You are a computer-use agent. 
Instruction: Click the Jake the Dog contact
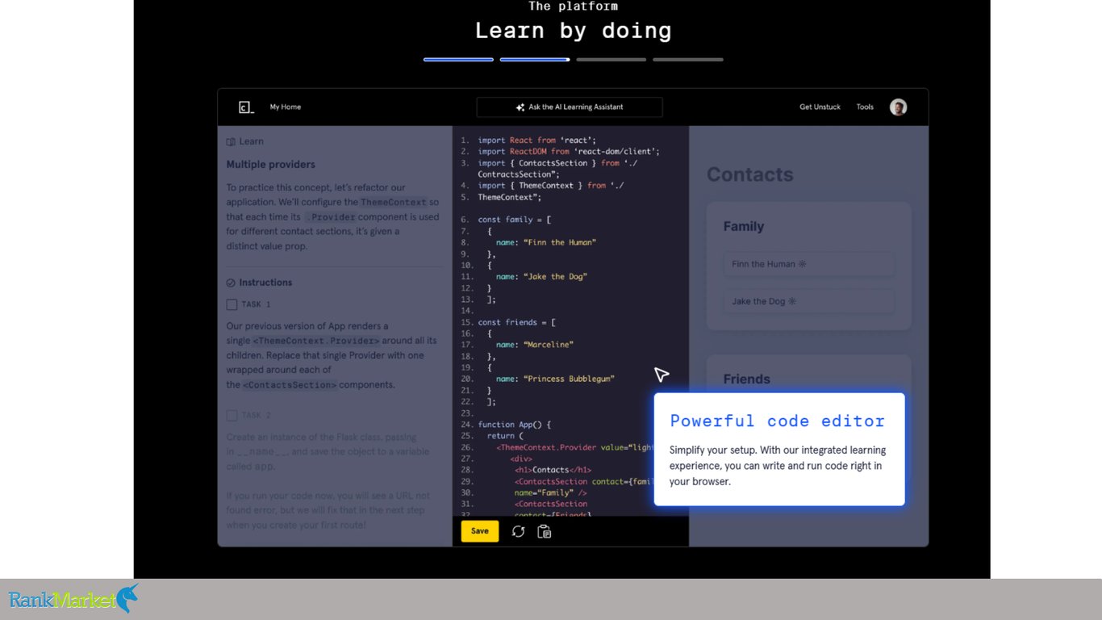coord(808,301)
